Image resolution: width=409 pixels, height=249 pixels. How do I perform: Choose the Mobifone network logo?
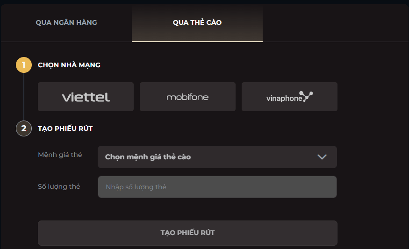187,97
